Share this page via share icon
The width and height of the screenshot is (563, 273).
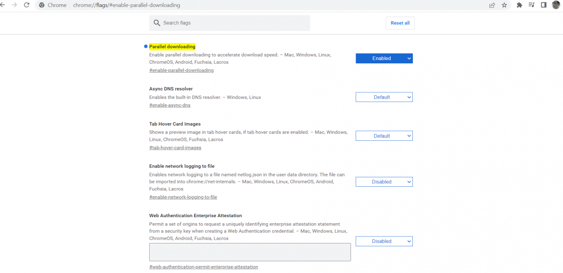[492, 5]
